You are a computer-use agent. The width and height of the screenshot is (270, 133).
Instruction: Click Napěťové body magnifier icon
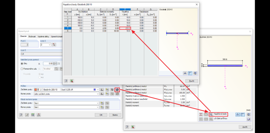pos(211,115)
